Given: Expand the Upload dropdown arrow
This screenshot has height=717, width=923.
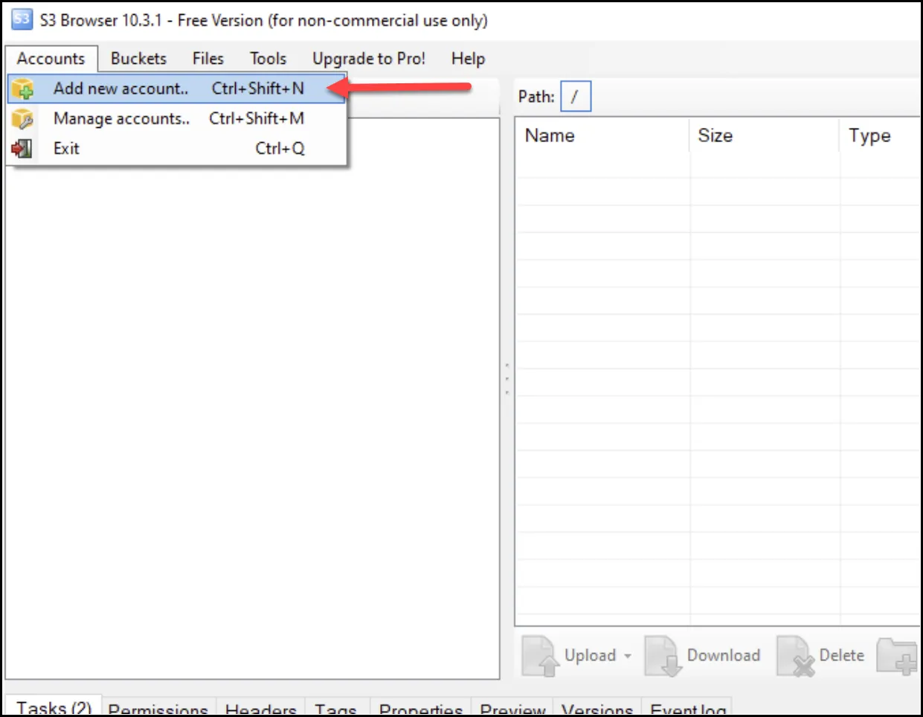Looking at the screenshot, I should [x=628, y=656].
